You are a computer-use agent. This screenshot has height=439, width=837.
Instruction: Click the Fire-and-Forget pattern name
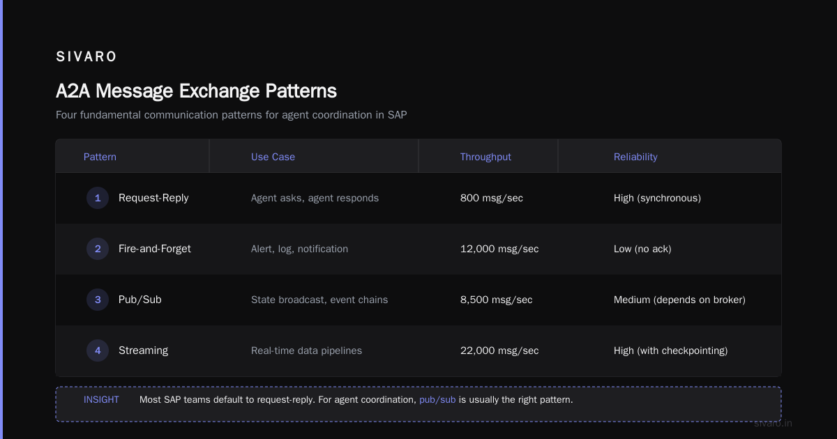point(155,249)
